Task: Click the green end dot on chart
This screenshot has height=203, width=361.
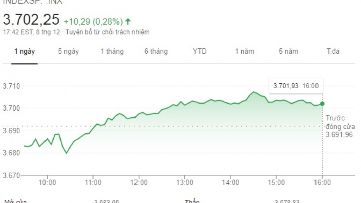Action: click(x=322, y=104)
